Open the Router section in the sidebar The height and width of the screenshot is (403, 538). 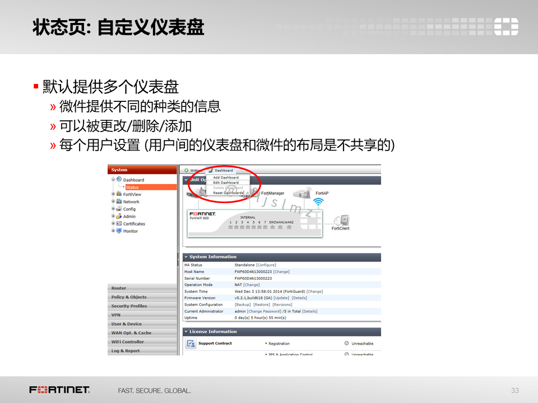pos(142,288)
